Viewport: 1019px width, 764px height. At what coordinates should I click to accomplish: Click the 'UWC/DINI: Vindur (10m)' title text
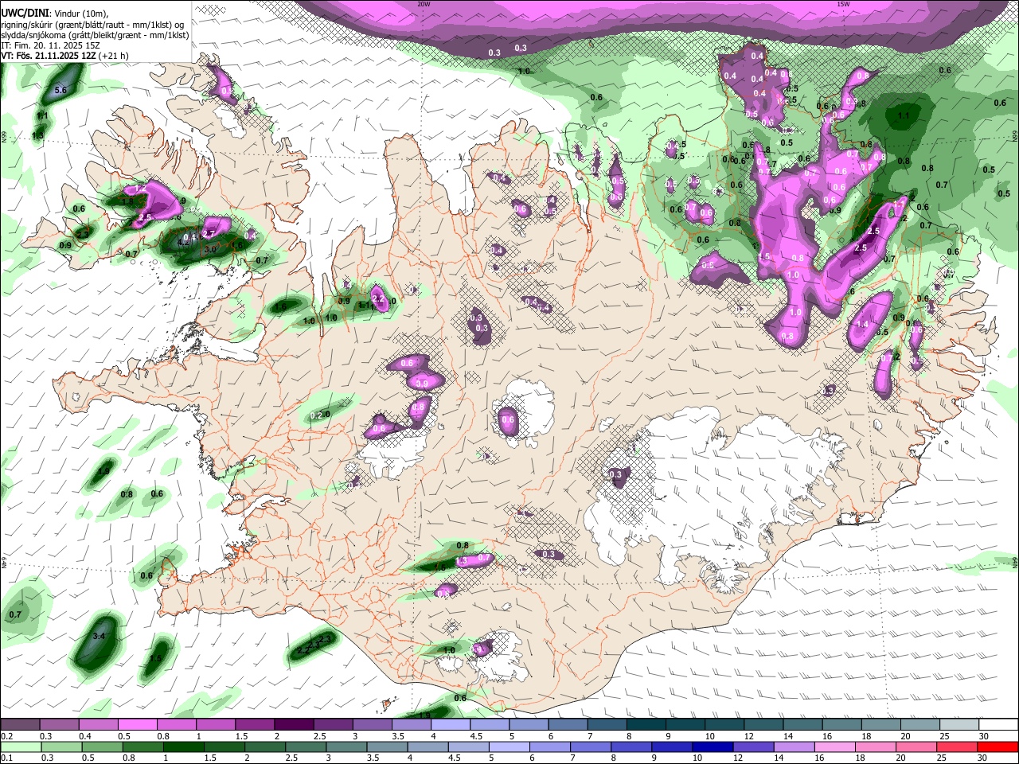point(55,14)
